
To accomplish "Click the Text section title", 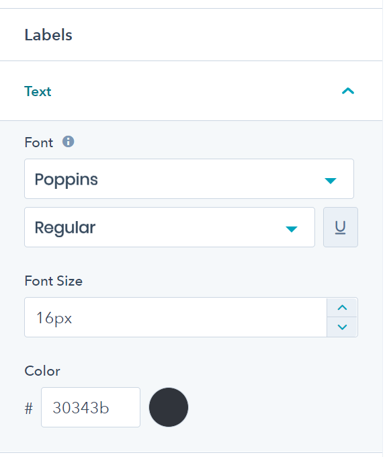I will (x=38, y=91).
